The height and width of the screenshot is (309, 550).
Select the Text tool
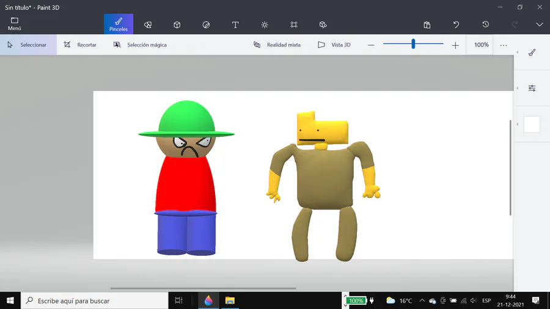point(235,25)
